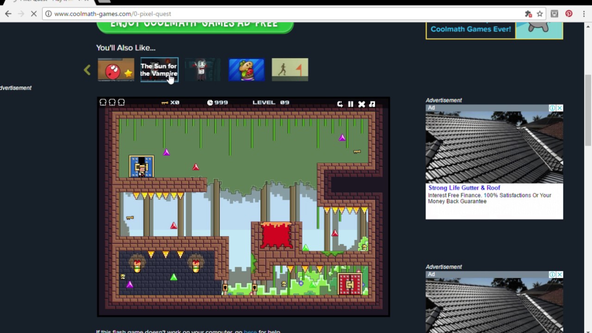This screenshot has width=592, height=333.
Task: Open the red ball game thumbnail
Action: [x=116, y=70]
